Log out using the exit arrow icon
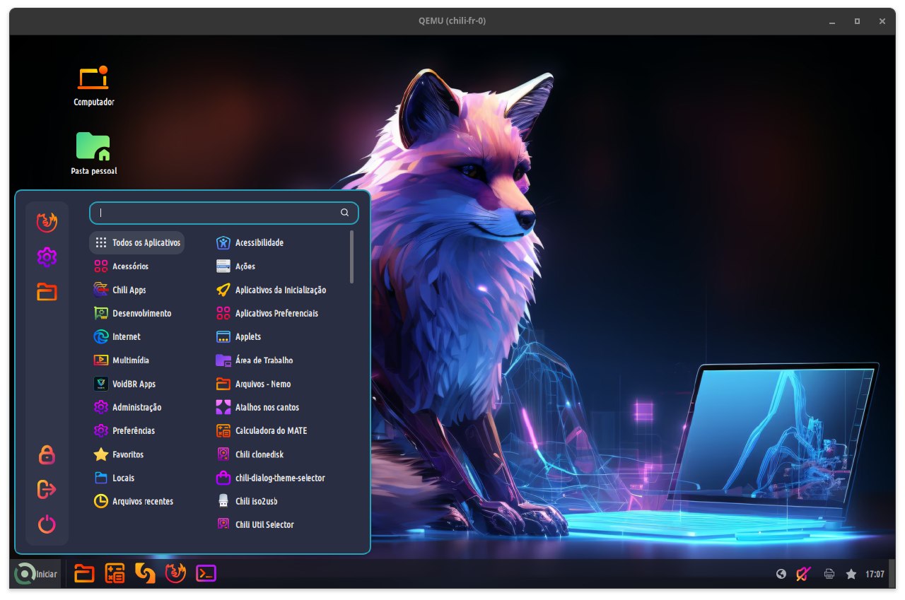Screen dimensions: 905x600 click(x=47, y=489)
